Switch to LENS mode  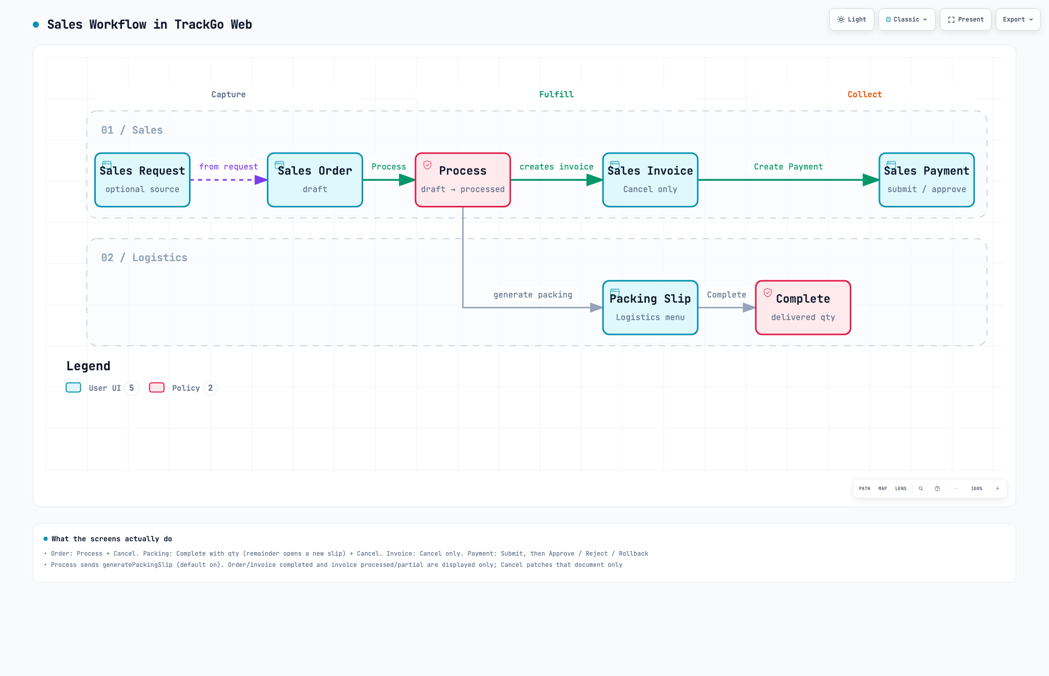901,489
